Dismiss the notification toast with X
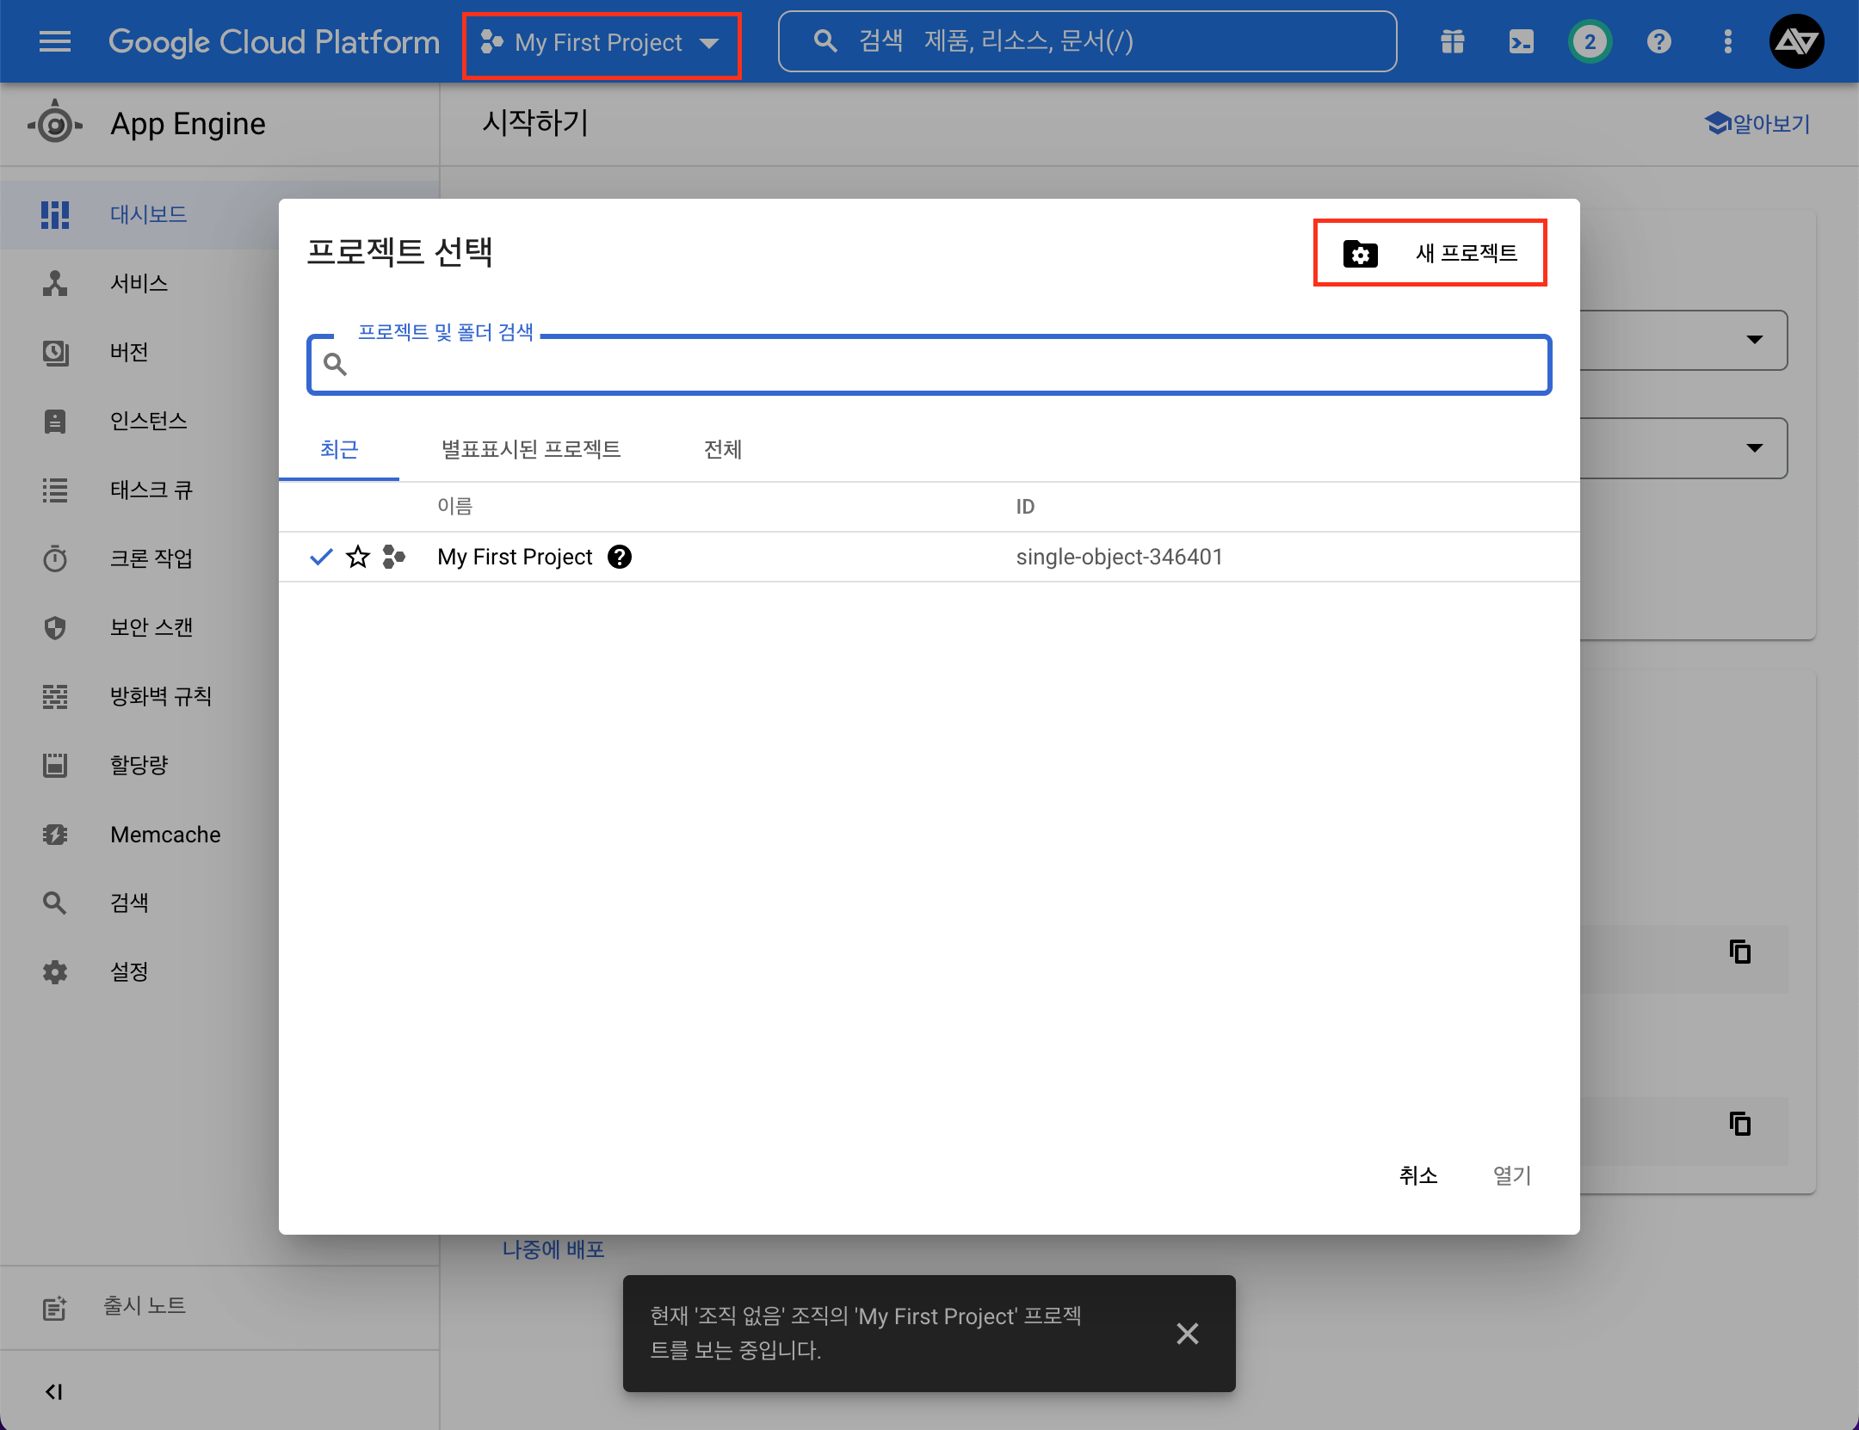Screen dimensions: 1859x1430 (1187, 1334)
